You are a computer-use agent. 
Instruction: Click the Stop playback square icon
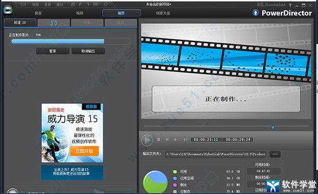pos(159,139)
